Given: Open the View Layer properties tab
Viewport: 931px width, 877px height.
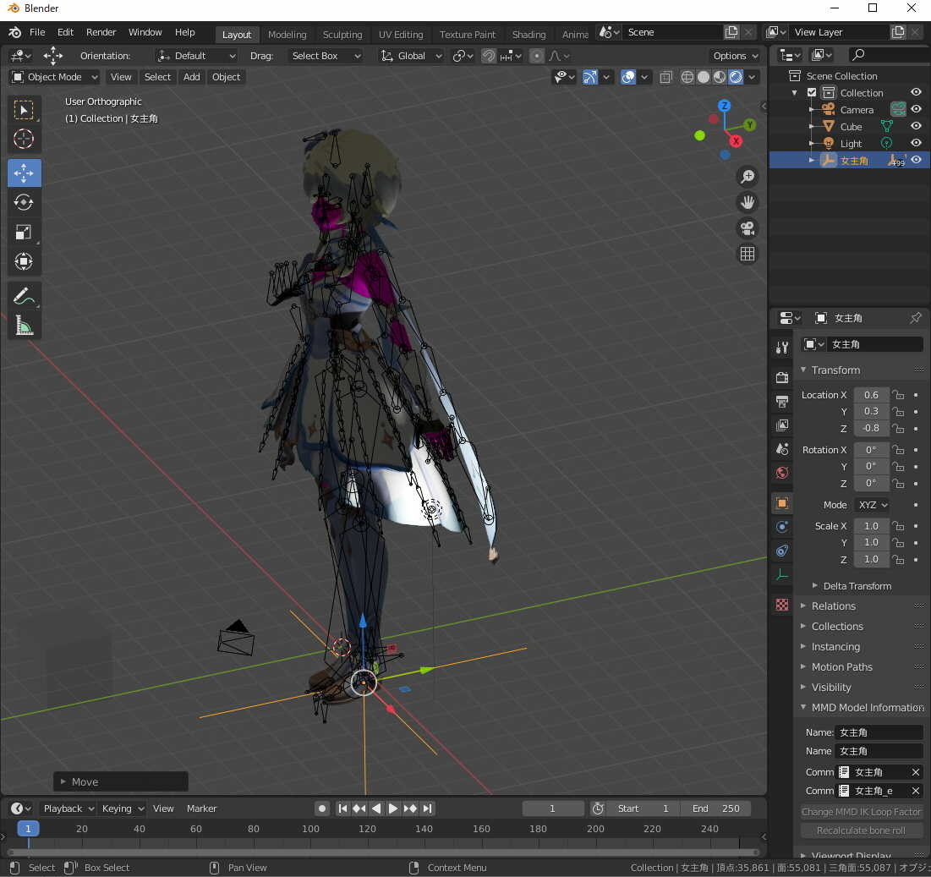Looking at the screenshot, I should point(782,425).
